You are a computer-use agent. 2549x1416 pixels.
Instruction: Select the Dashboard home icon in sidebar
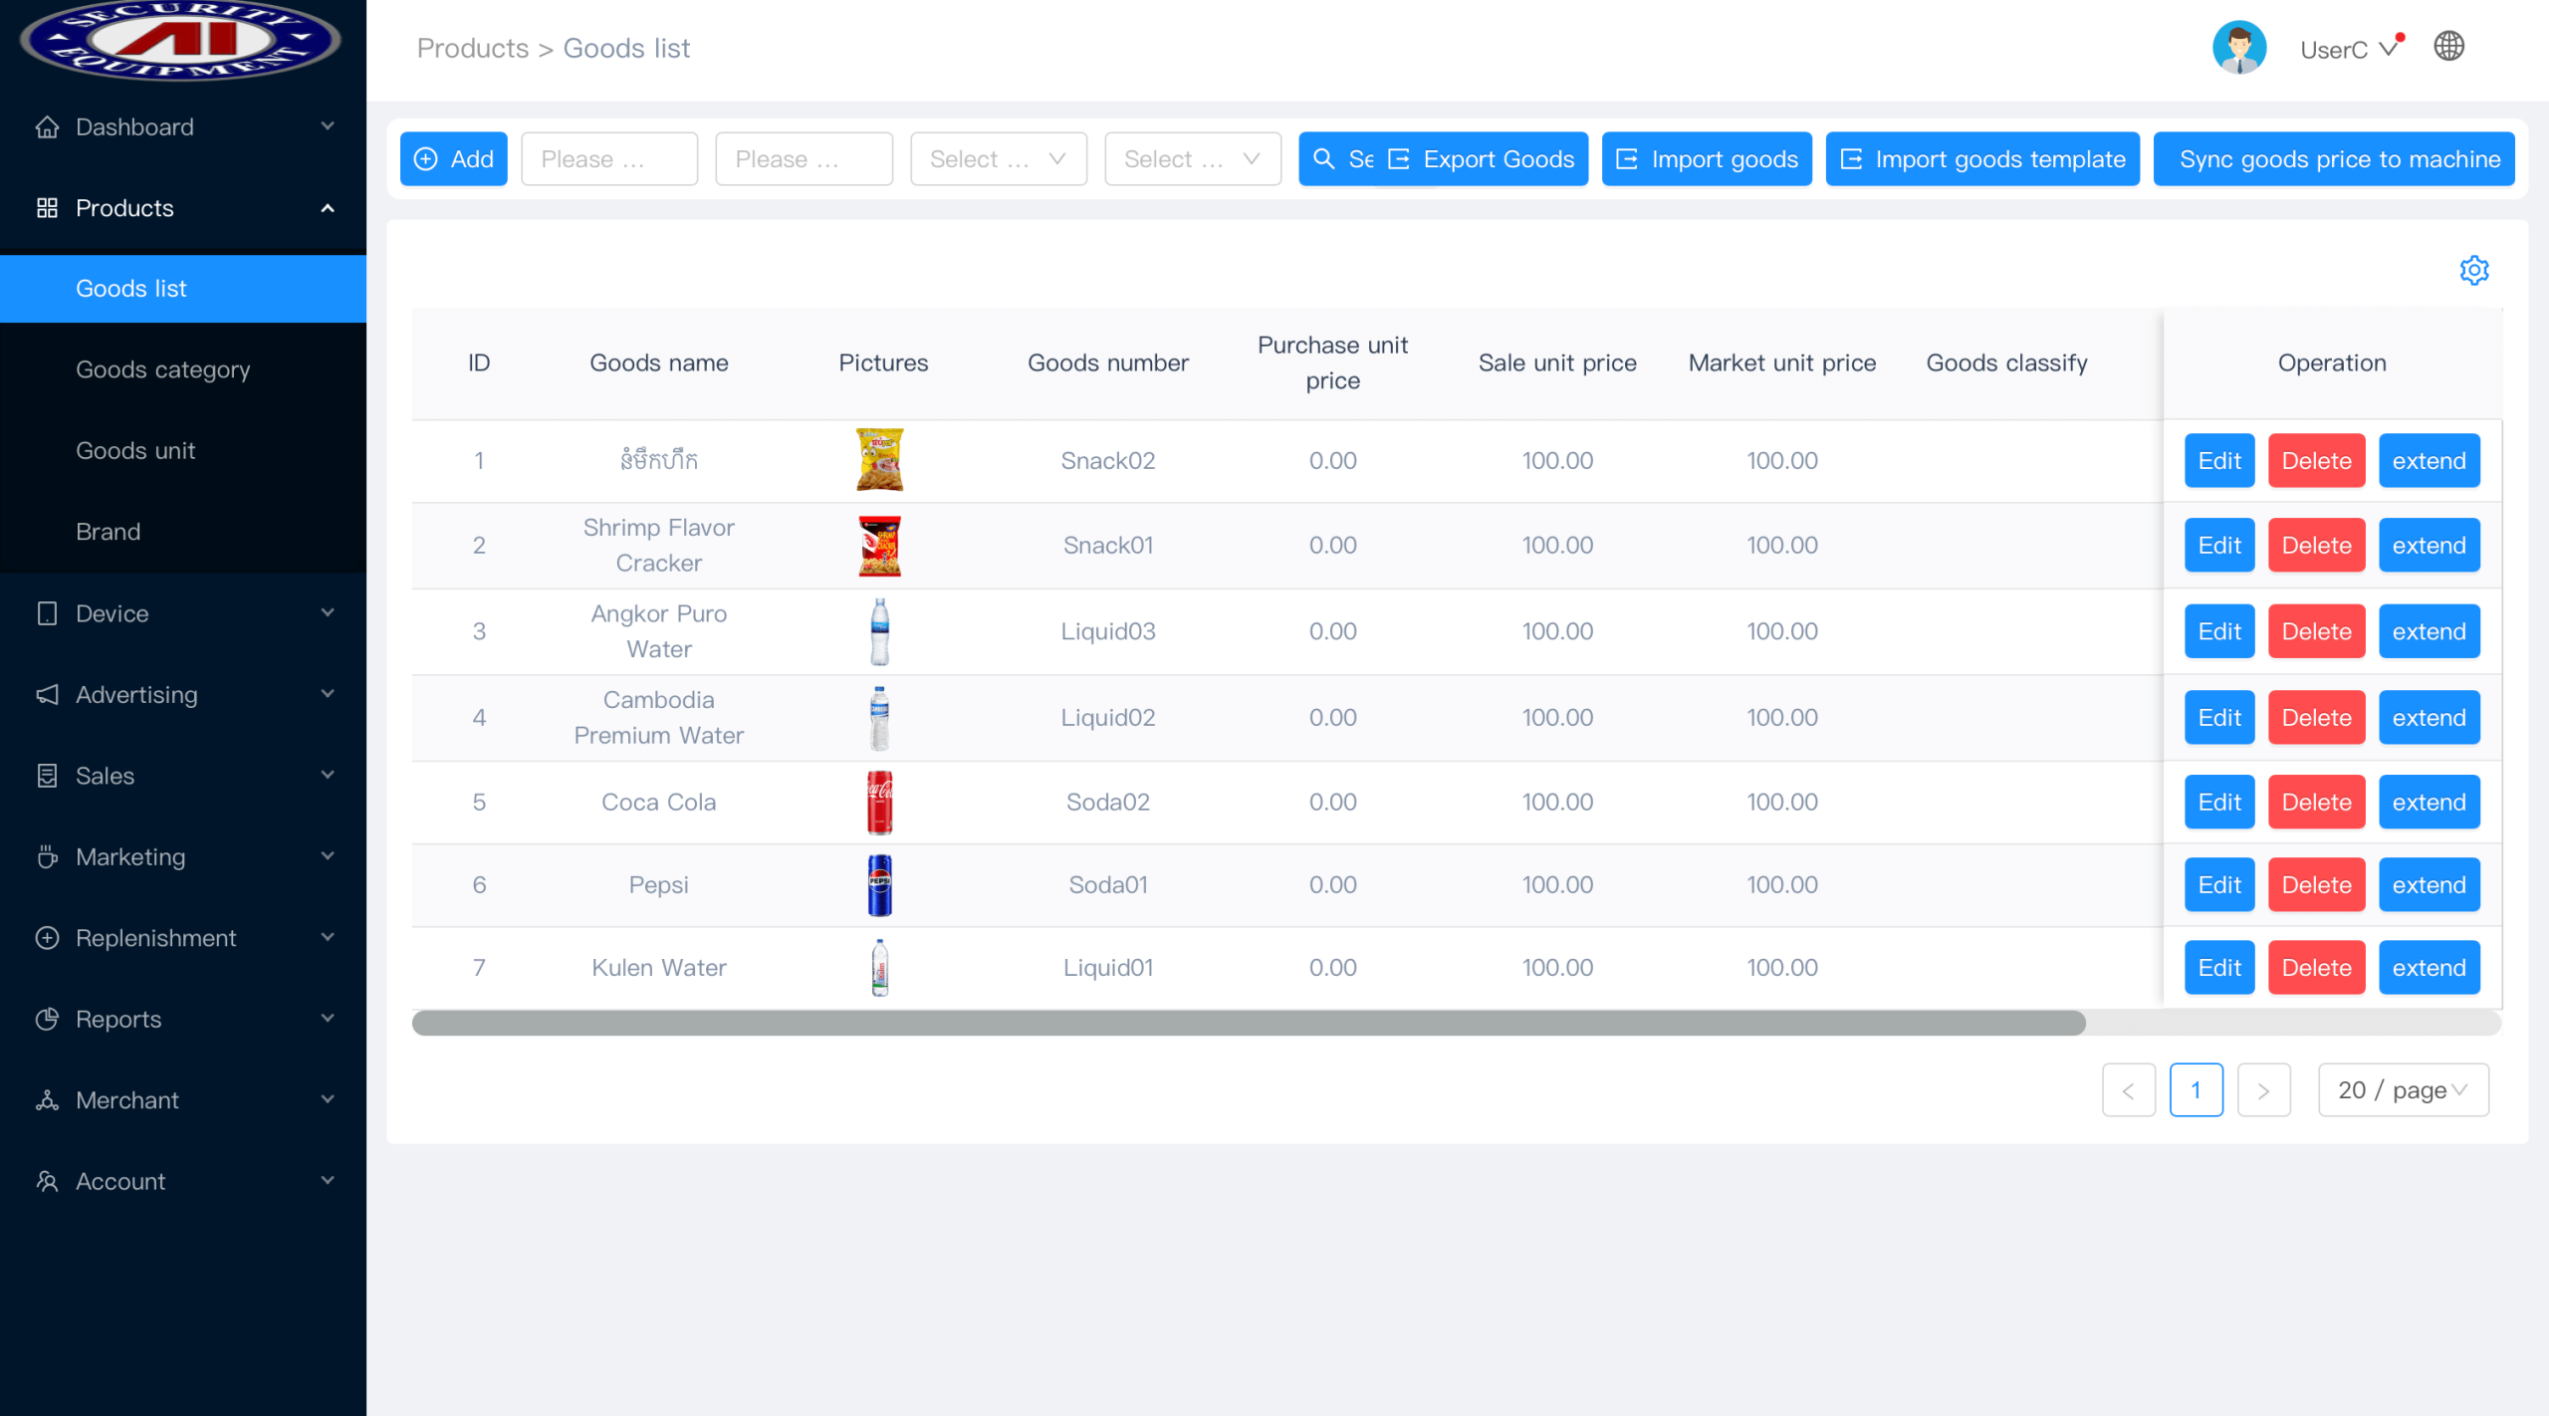point(47,126)
